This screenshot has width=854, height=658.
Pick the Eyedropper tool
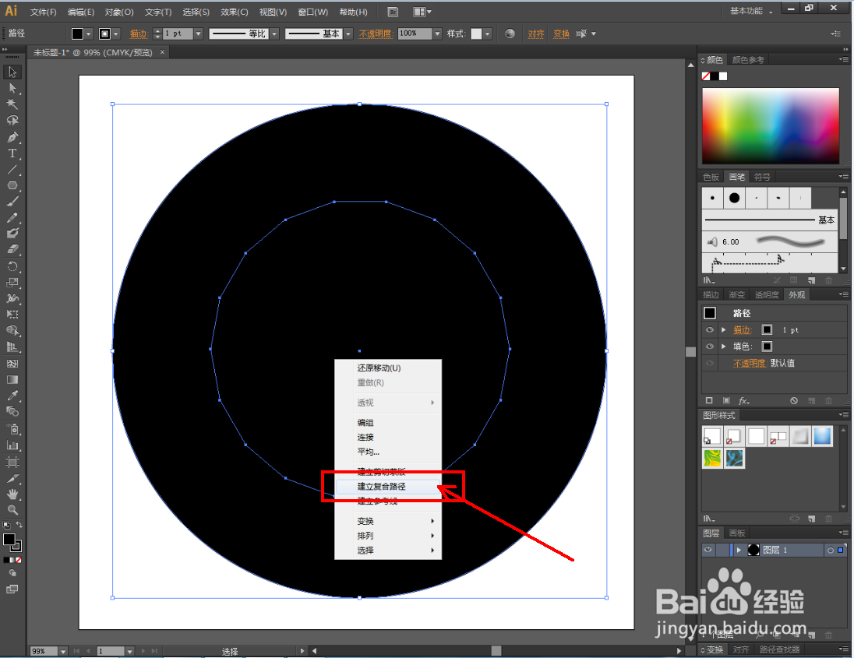(x=12, y=396)
